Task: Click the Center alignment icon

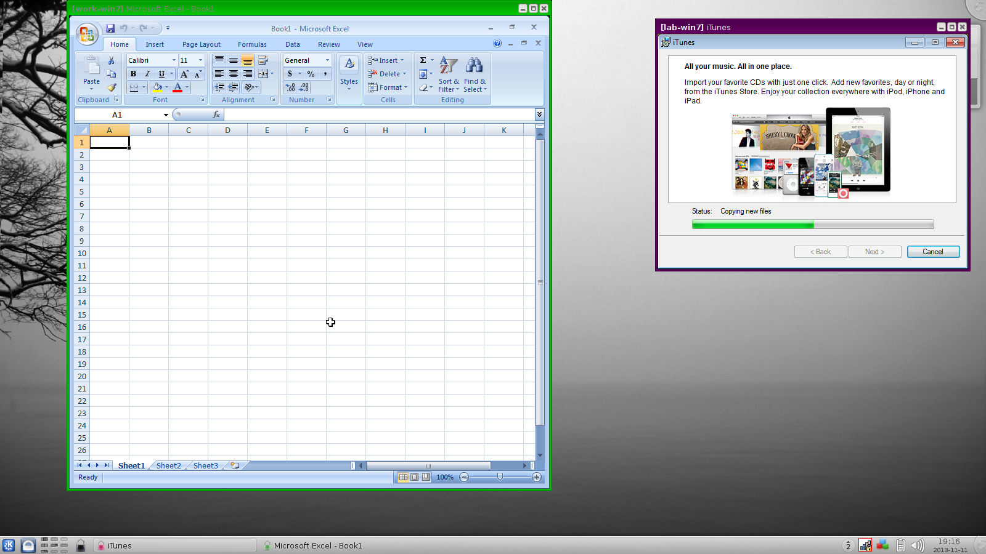Action: point(233,73)
